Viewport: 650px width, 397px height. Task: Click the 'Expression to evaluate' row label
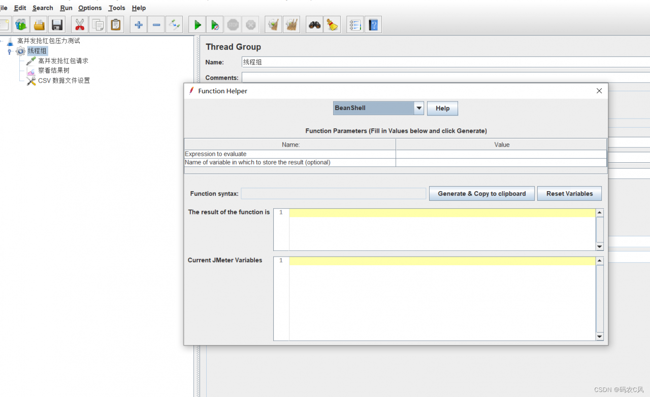(216, 154)
